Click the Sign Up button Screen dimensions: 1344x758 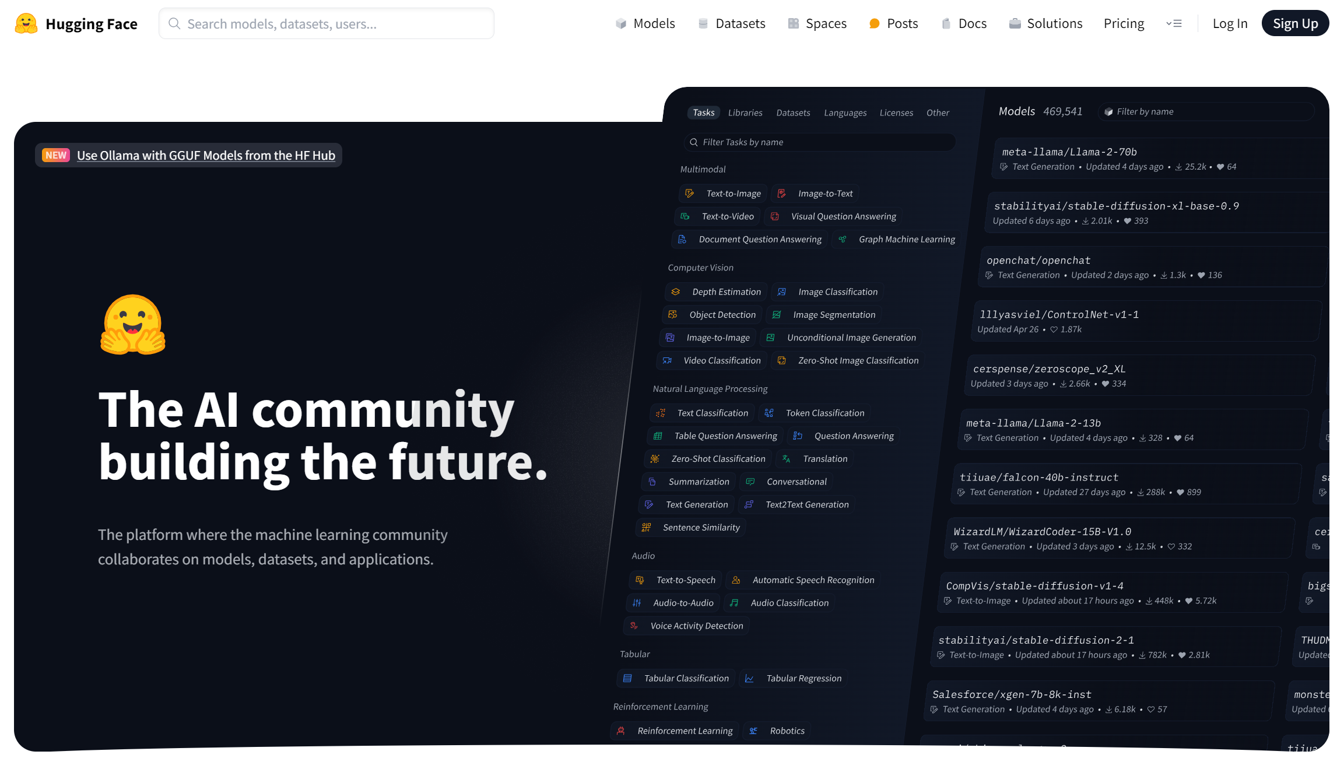pos(1295,23)
